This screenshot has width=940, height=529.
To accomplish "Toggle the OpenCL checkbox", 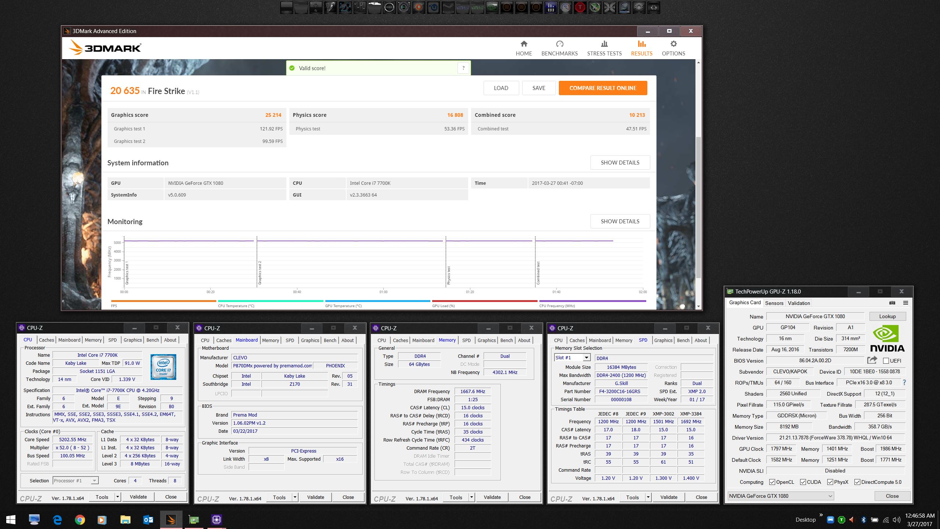I will point(772,482).
